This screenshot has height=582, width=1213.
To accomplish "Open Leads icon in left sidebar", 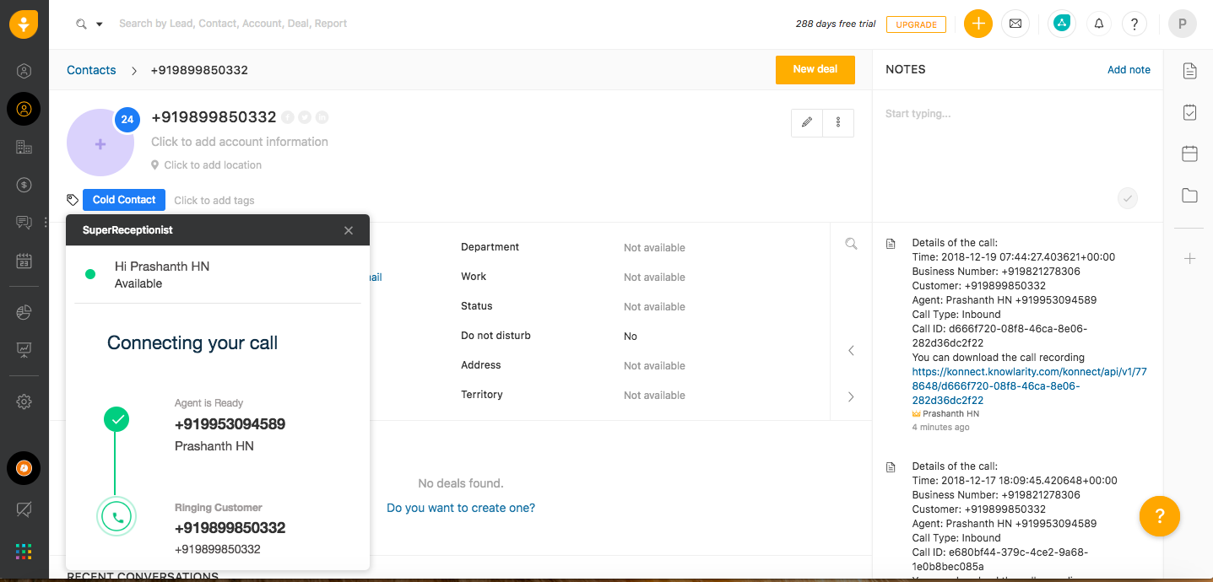I will pos(24,71).
